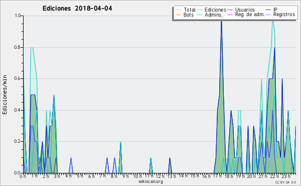Click the 'CC BY-SA 3.0' license text

tap(285, 182)
